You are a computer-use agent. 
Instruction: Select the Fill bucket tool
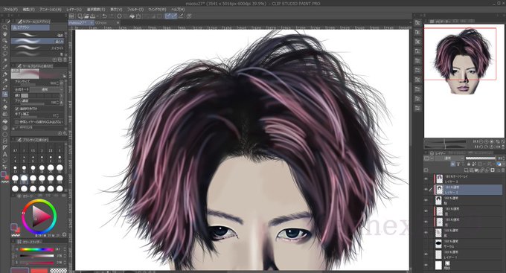pyautogui.click(x=5, y=121)
